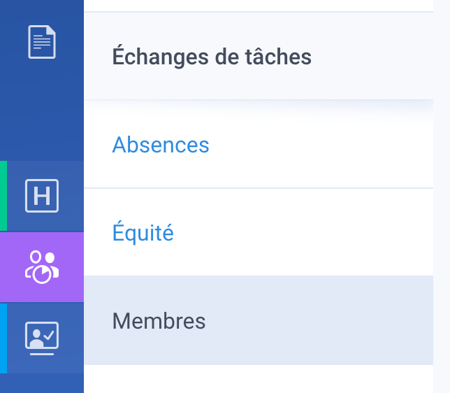Click the white row above Échanges de tâches
Screen dimensions: 450x393
tap(259, 6)
